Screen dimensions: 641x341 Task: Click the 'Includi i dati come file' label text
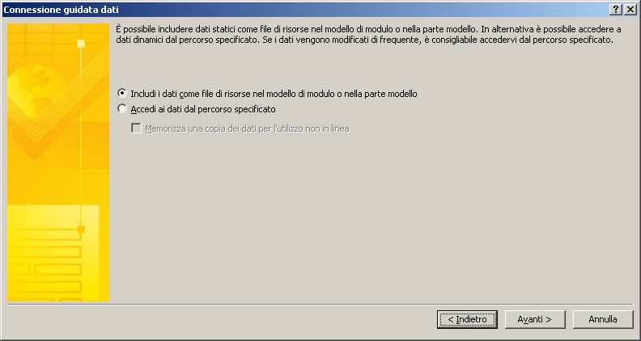click(x=274, y=94)
